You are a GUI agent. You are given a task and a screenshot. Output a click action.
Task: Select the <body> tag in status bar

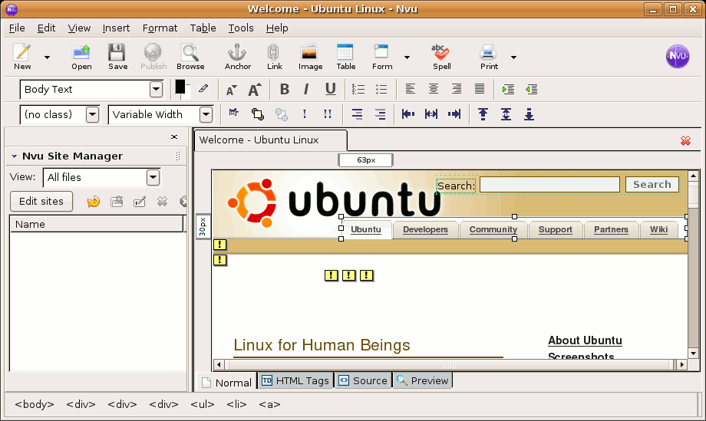click(35, 404)
